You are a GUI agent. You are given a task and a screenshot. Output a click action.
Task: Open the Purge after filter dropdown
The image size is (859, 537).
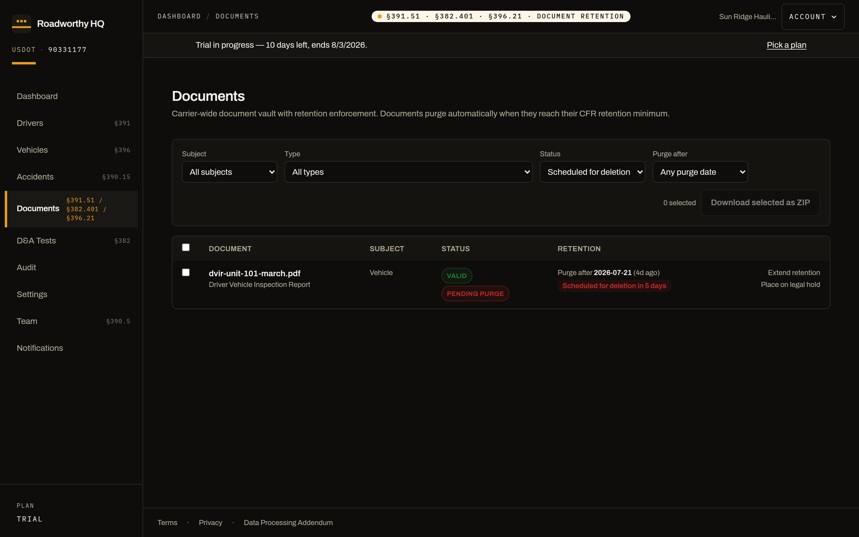tap(700, 172)
